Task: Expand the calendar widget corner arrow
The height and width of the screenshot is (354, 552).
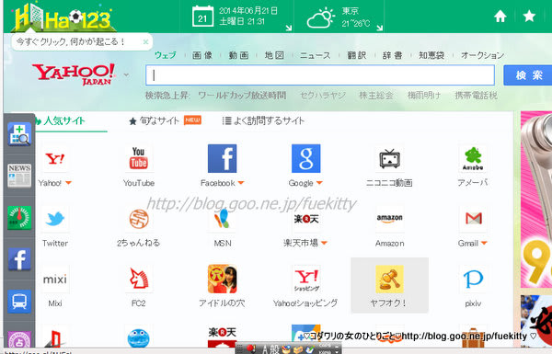Action: 289,28
